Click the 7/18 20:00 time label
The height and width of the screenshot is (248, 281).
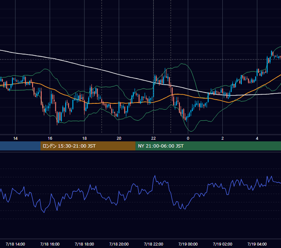[x=119, y=244]
